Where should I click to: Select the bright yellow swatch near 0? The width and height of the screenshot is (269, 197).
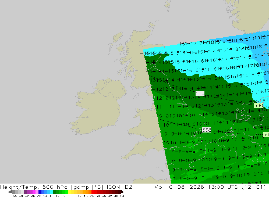click(x=69, y=192)
